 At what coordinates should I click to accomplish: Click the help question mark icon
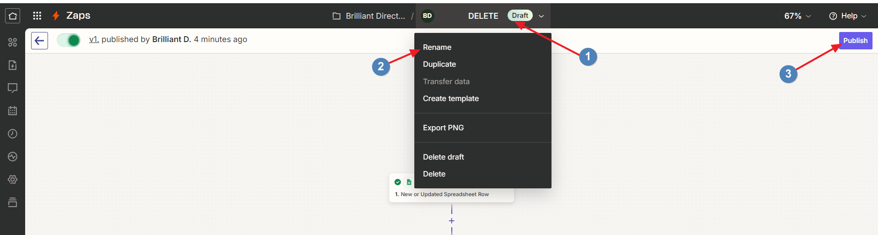[833, 16]
